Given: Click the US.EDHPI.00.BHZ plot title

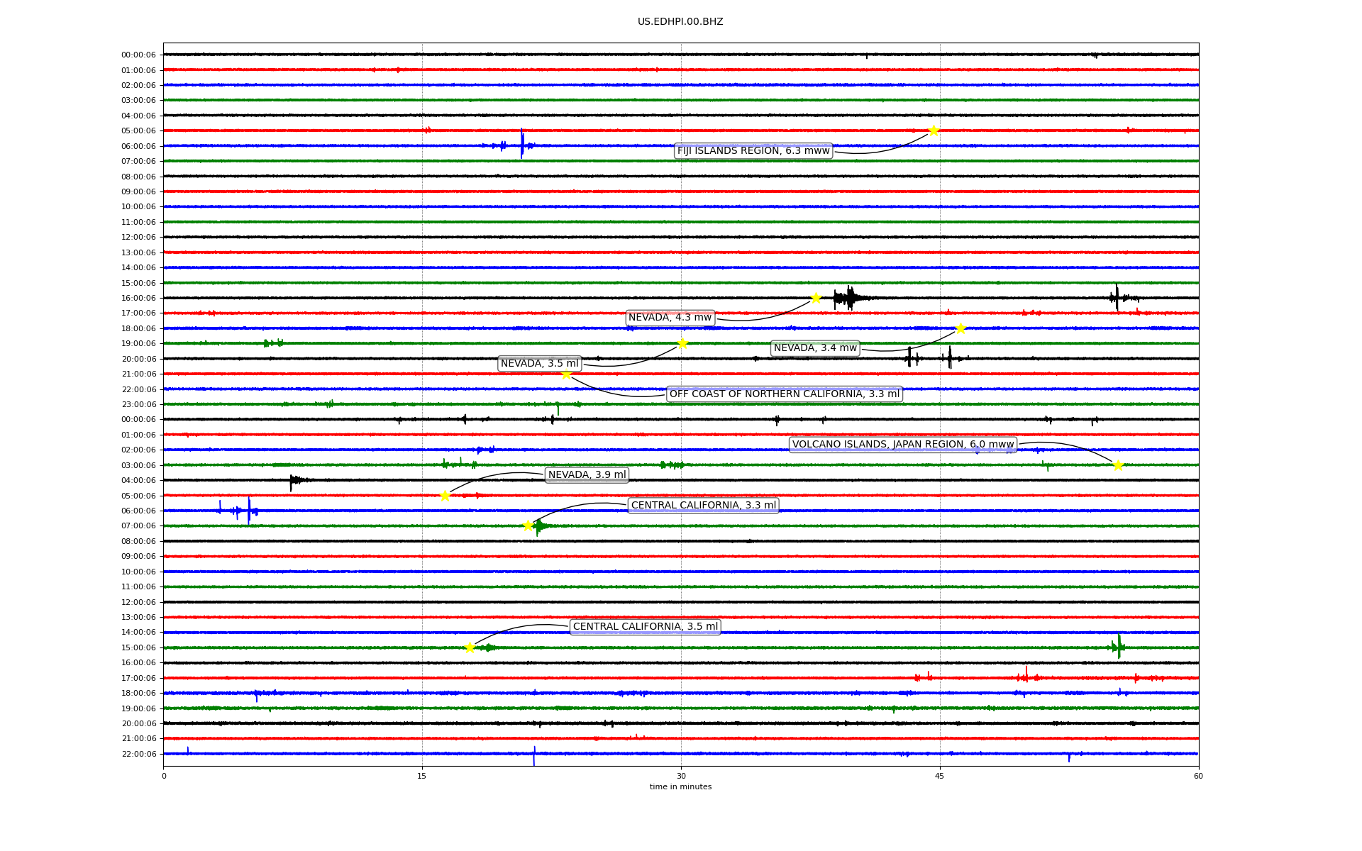Looking at the screenshot, I should click(x=680, y=22).
